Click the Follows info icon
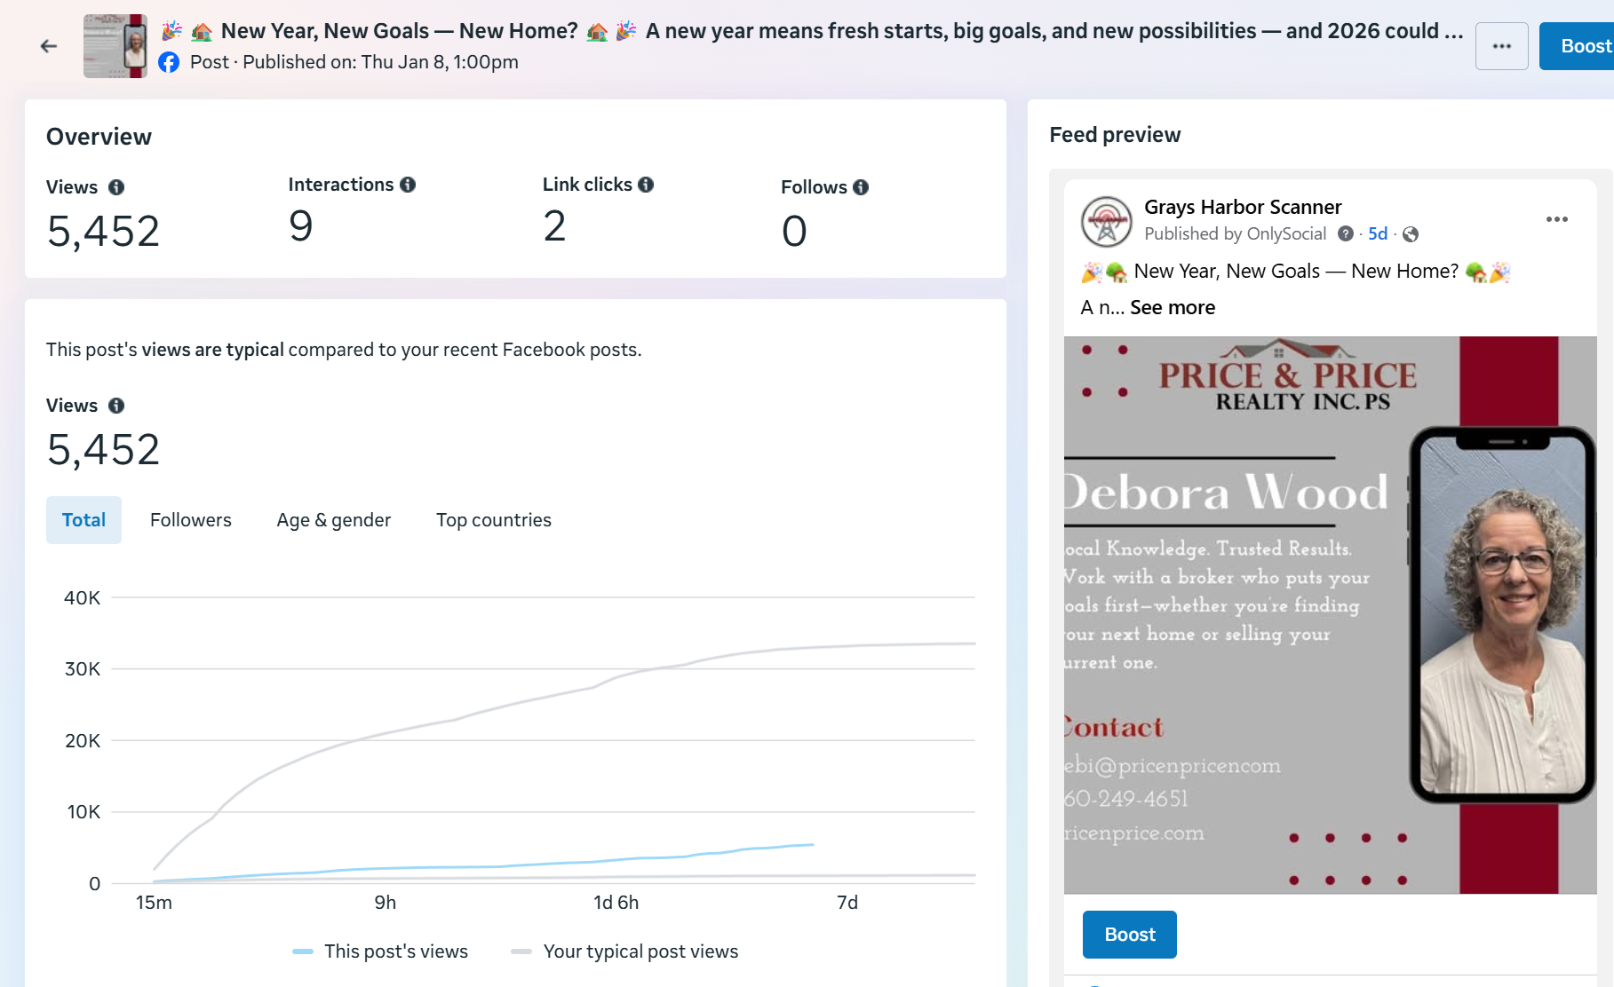Viewport: 1614px width, 987px height. 861,187
